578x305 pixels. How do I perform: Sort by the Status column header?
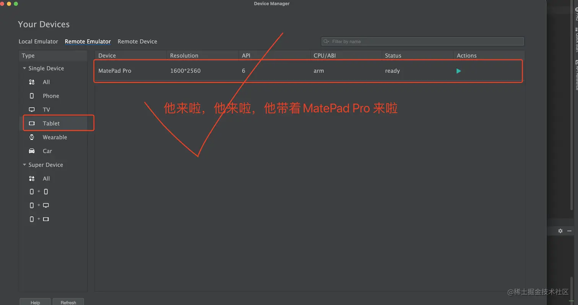417,55
